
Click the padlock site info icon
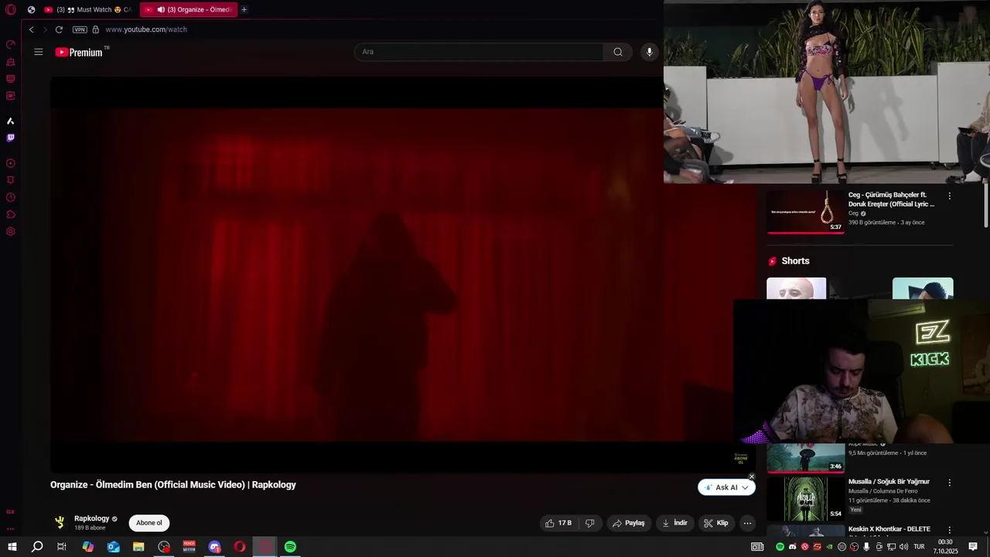(96, 29)
